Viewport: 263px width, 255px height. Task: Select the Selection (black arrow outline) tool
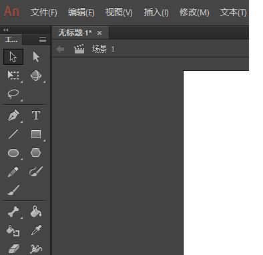tap(13, 57)
